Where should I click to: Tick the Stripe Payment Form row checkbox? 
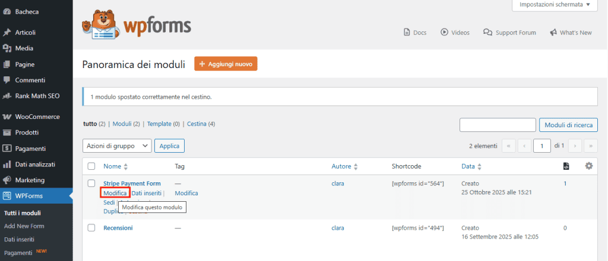(91, 183)
